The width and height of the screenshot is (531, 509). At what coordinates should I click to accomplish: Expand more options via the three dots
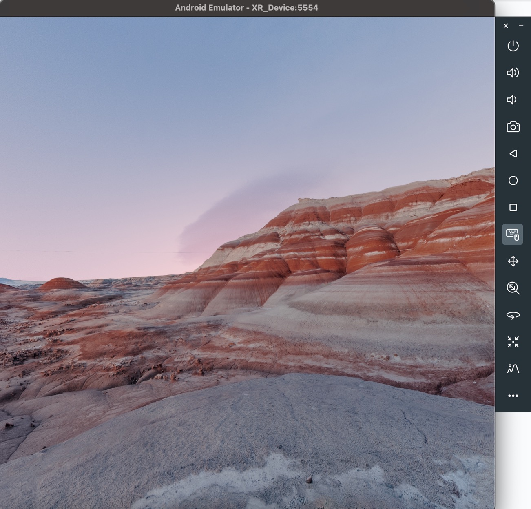[513, 396]
